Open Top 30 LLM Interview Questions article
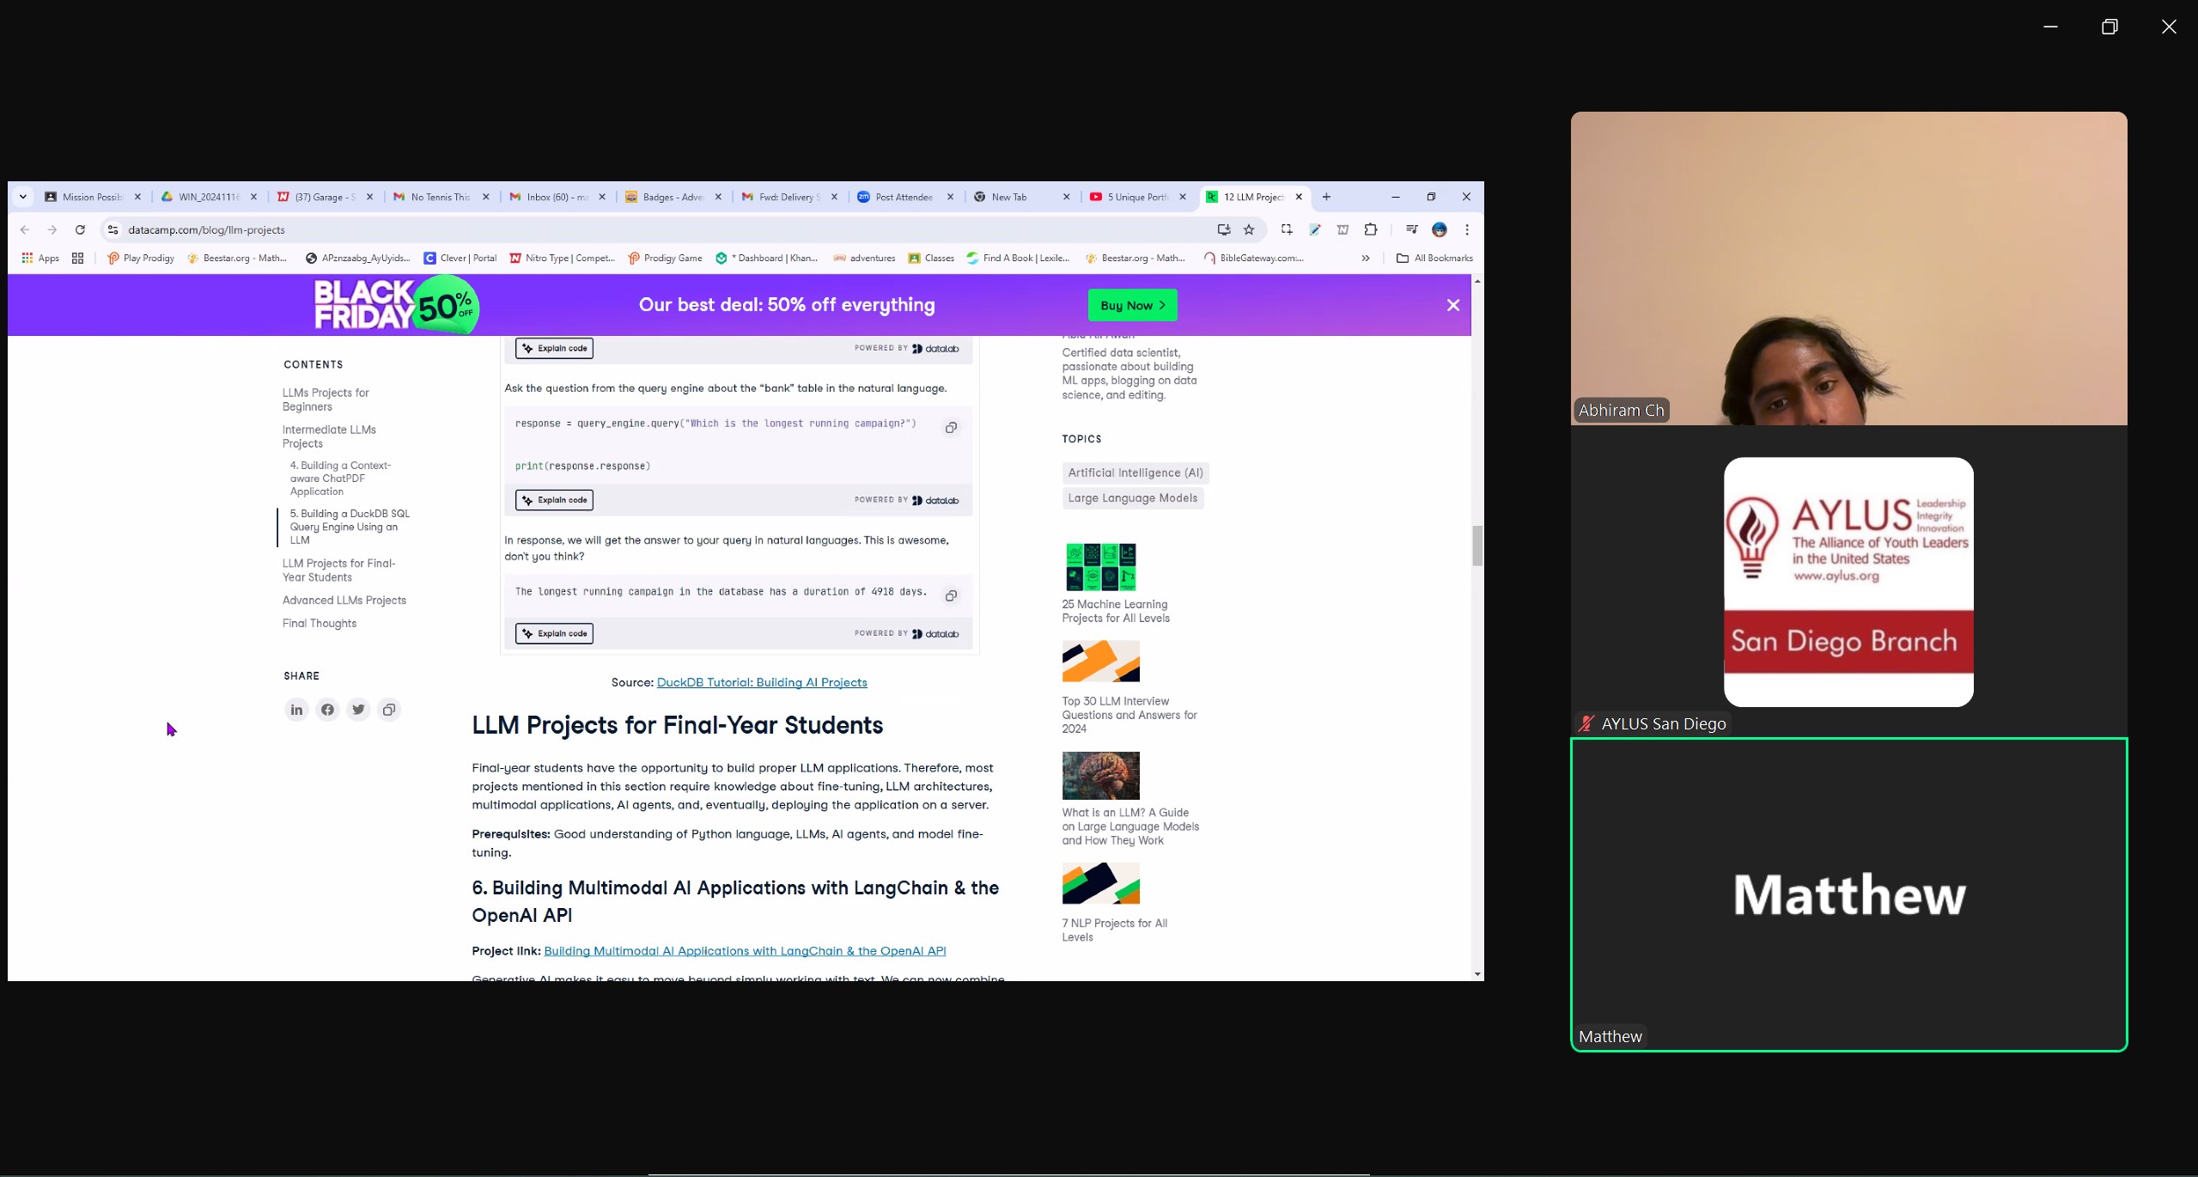Viewport: 2198px width, 1177px height. point(1129,715)
